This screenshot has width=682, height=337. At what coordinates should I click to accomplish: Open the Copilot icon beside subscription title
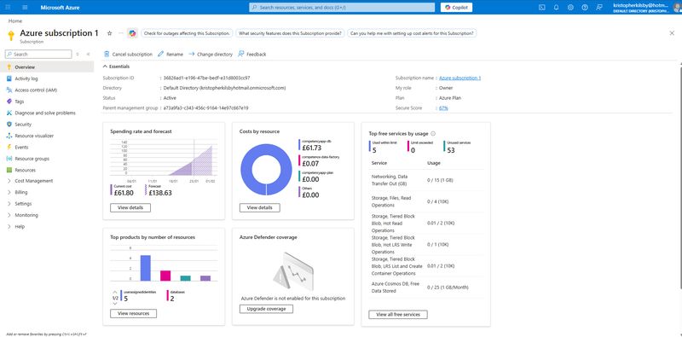tap(132, 33)
